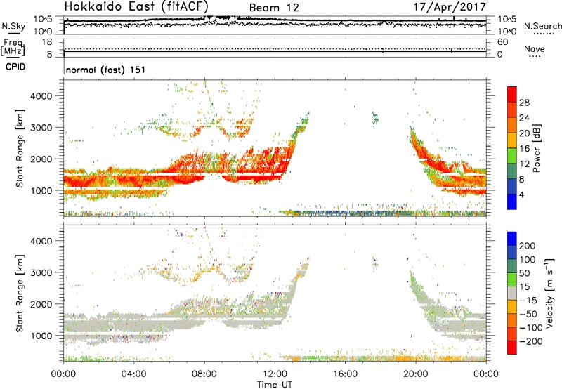Image resolution: width=562 pixels, height=389 pixels.
Task: Click the '-15' label on the velocity colorbar
Action: pos(528,301)
